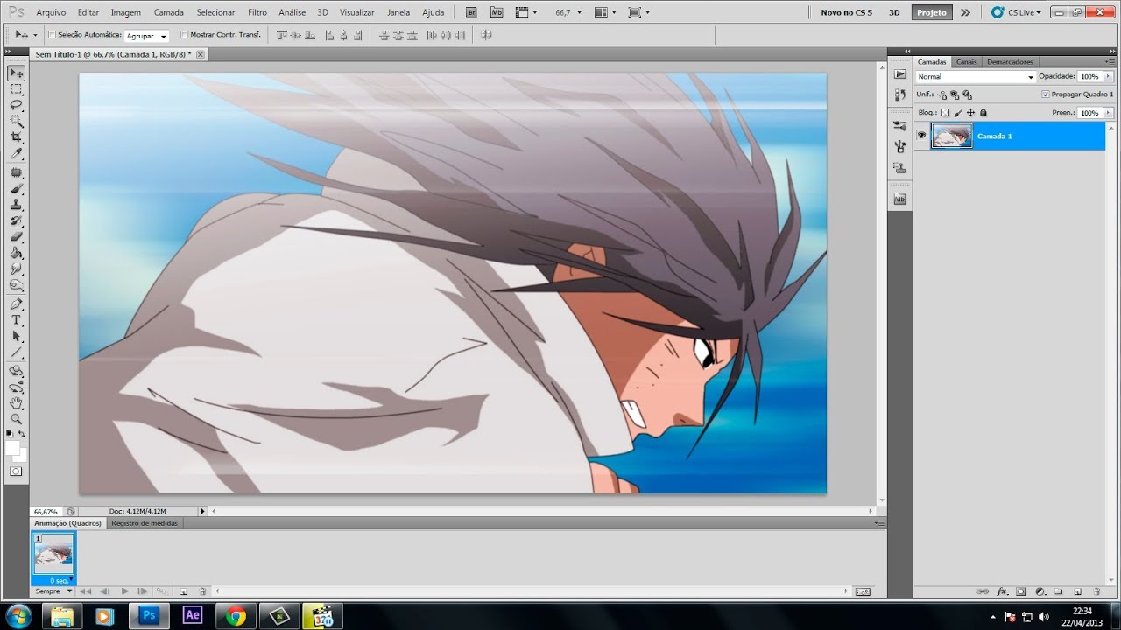The width and height of the screenshot is (1121, 630).
Task: Enable Mostrar Contr. Transf. checkbox
Action: [184, 35]
